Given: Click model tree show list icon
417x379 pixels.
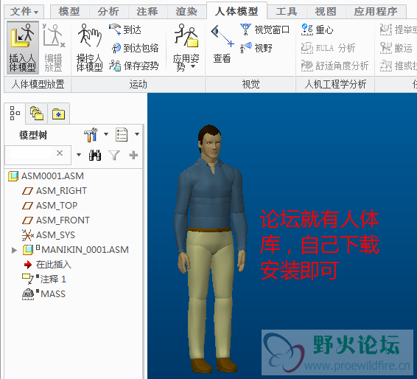Looking at the screenshot, I should click(x=122, y=135).
